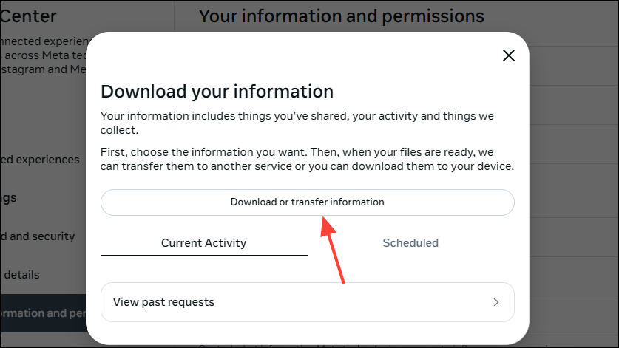The height and width of the screenshot is (348, 619).
Task: Switch to the Current Activity tab
Action: click(203, 242)
